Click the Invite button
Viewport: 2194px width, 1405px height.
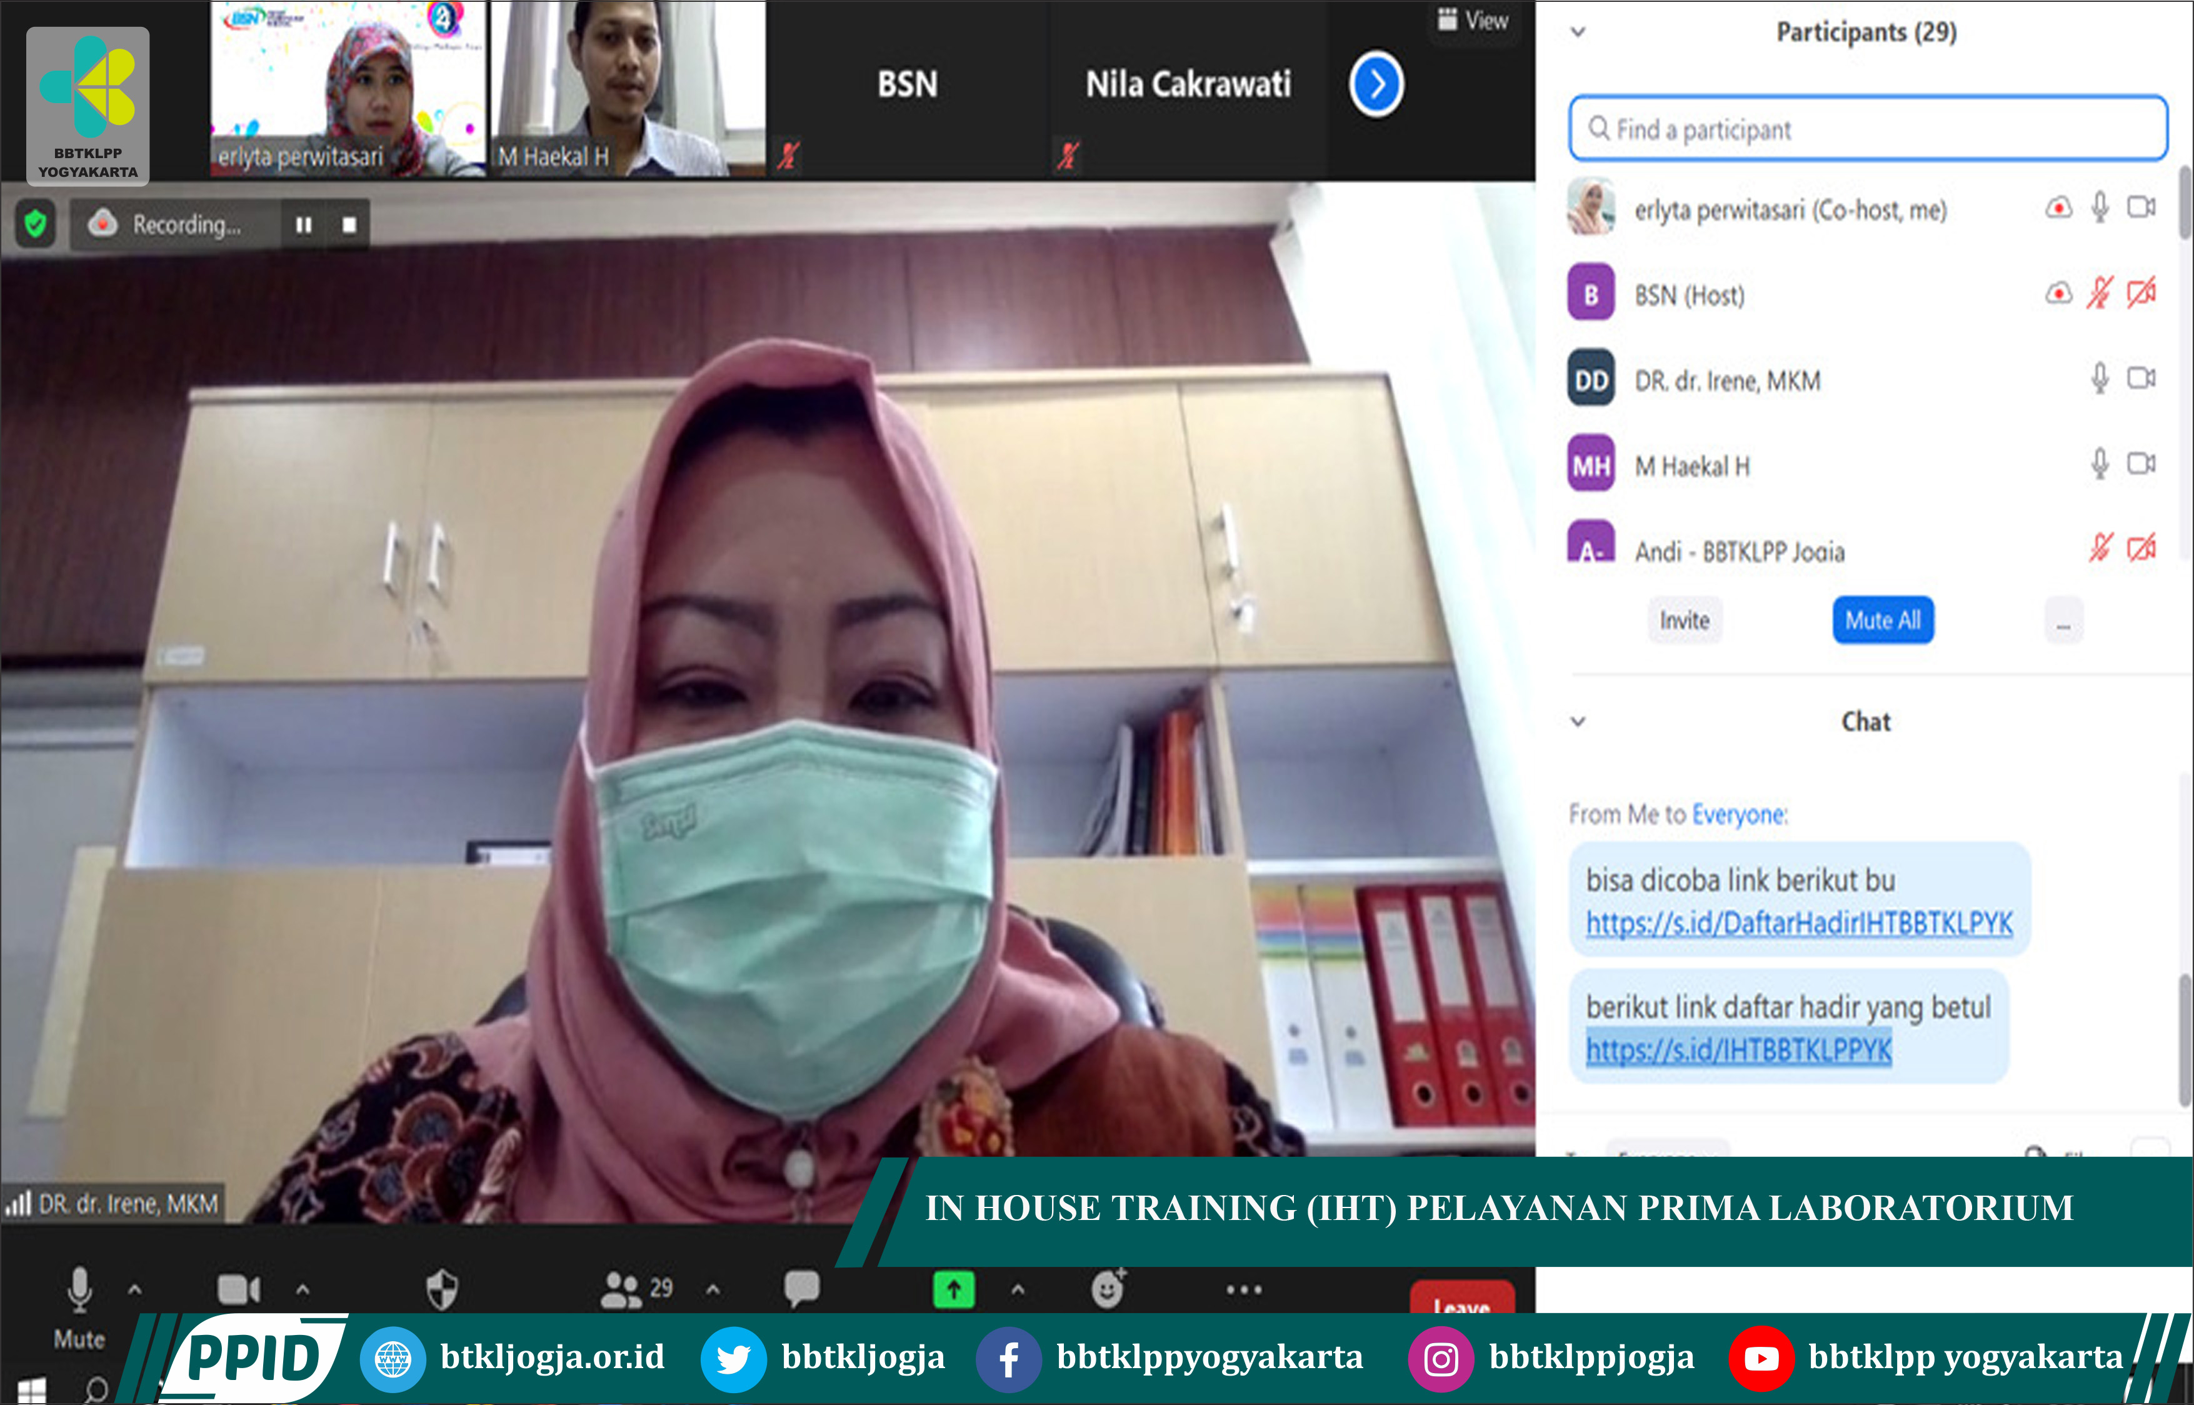tap(1684, 621)
